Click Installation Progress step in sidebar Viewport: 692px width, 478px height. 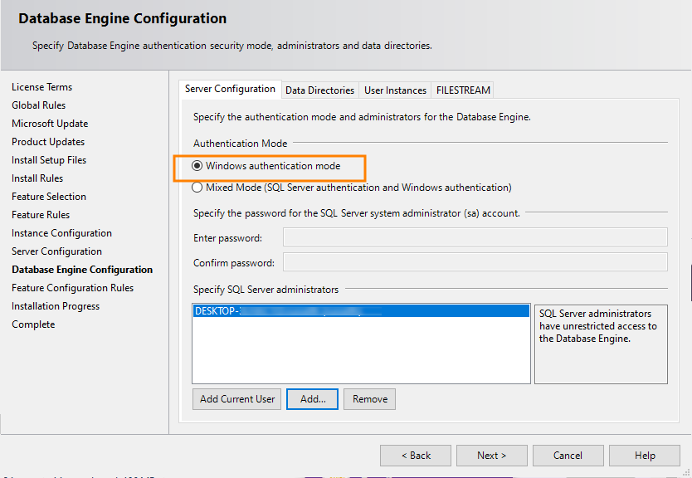pos(56,306)
